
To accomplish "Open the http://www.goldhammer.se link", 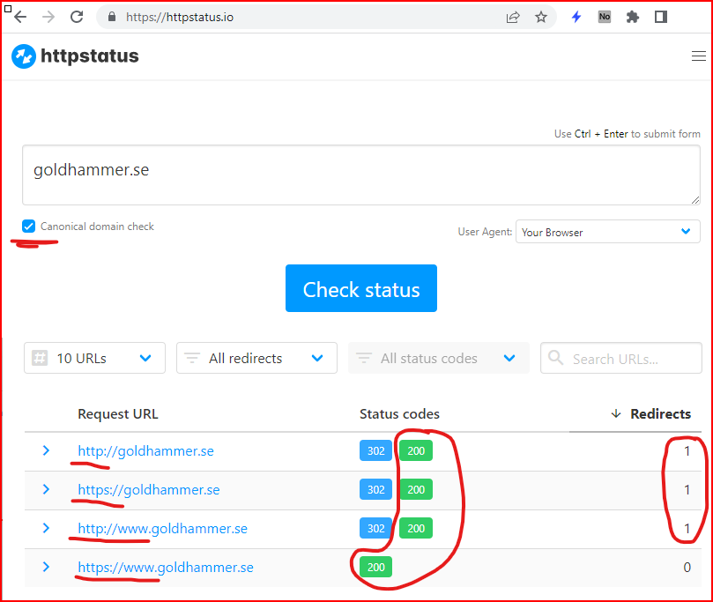I will (x=162, y=528).
